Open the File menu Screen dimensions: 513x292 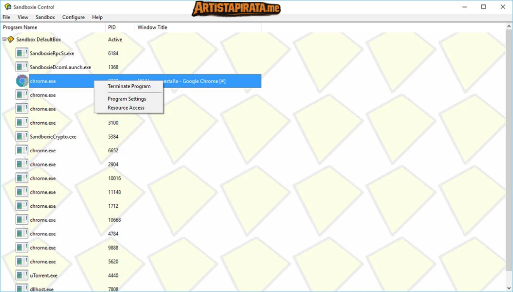[7, 17]
